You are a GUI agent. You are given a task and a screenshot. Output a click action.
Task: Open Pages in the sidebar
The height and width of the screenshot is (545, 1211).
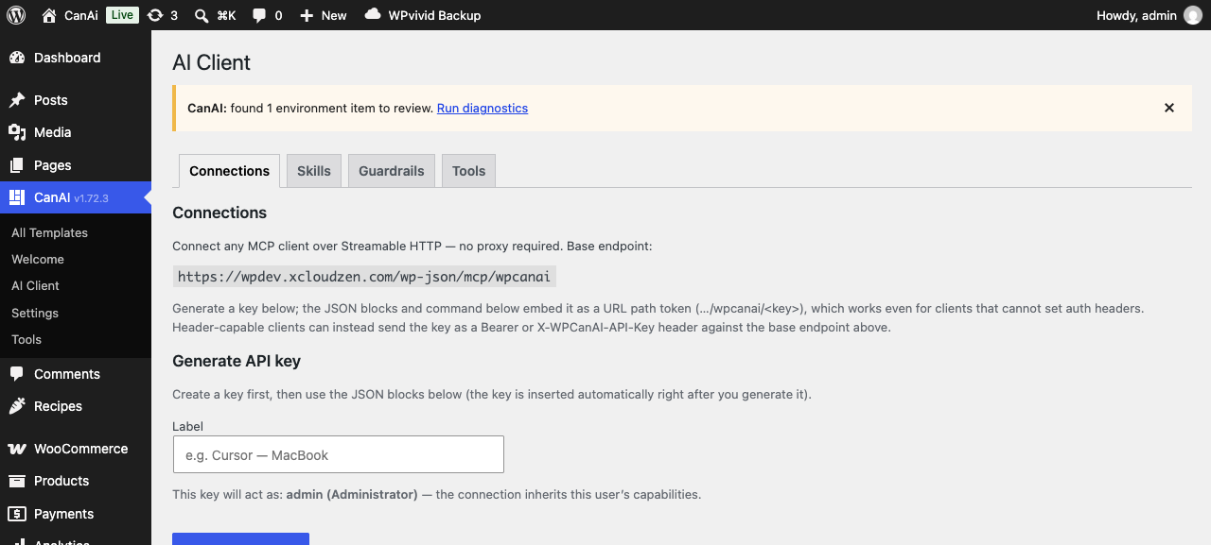[76, 165]
